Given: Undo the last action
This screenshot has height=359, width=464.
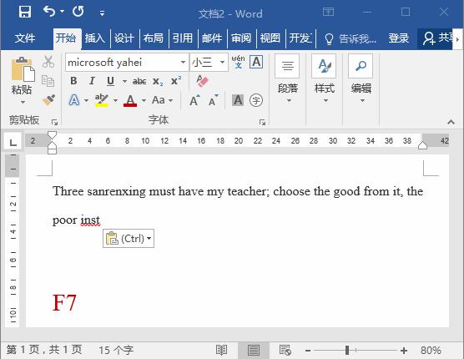Looking at the screenshot, I should tap(49, 12).
